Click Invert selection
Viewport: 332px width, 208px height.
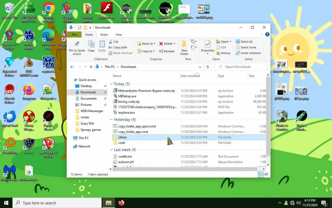[248, 53]
